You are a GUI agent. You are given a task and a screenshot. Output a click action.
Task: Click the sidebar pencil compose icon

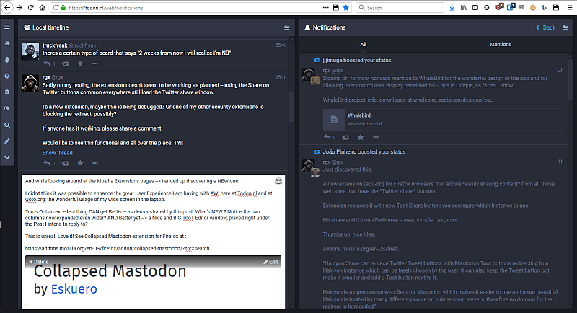tap(6, 141)
